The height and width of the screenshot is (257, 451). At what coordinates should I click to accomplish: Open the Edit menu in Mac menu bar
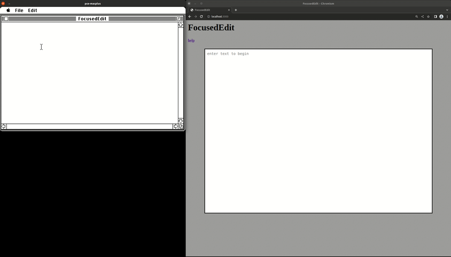point(33,10)
